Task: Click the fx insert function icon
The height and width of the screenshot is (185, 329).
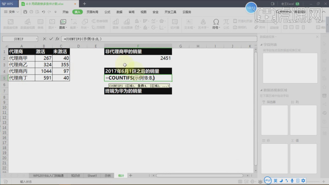Action: 57,39
